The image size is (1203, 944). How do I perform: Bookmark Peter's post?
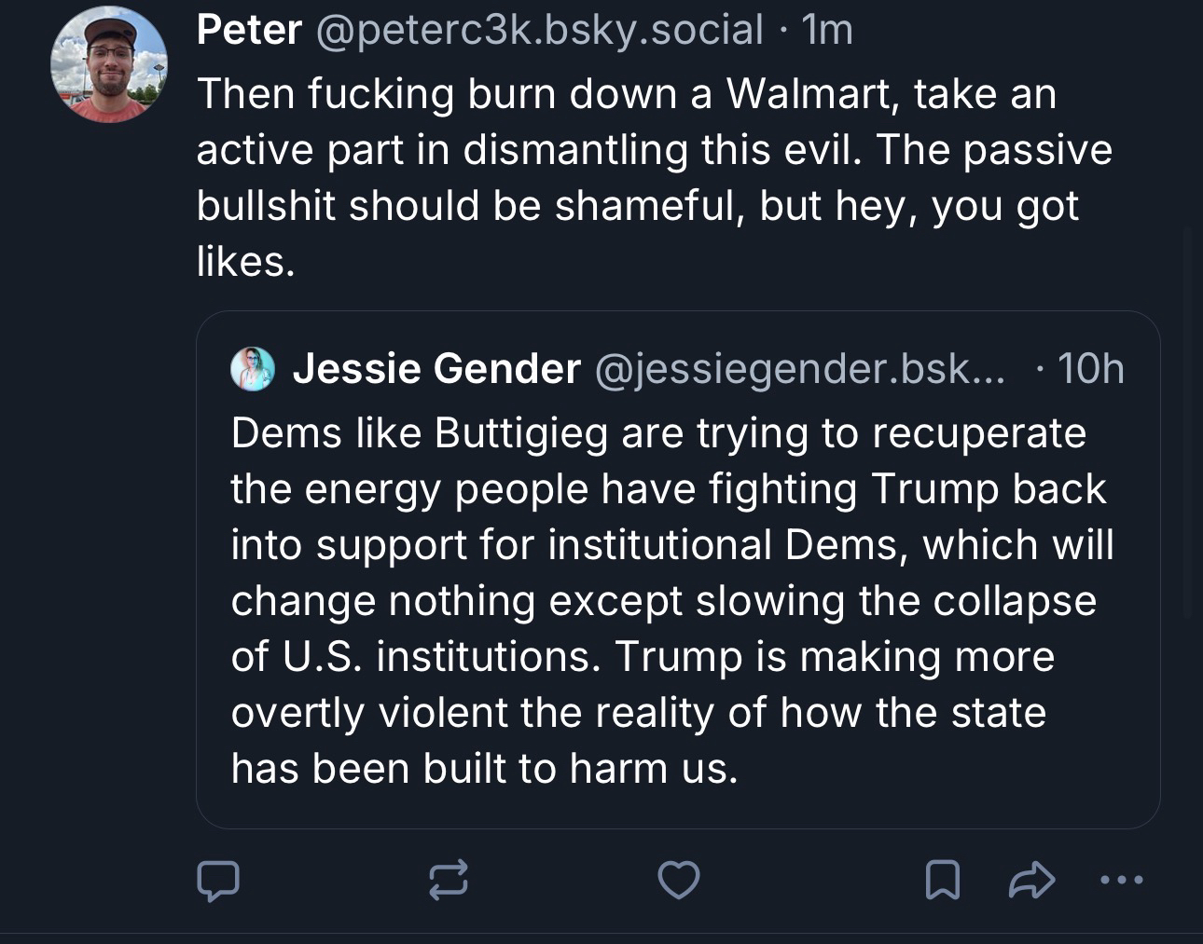click(x=942, y=880)
